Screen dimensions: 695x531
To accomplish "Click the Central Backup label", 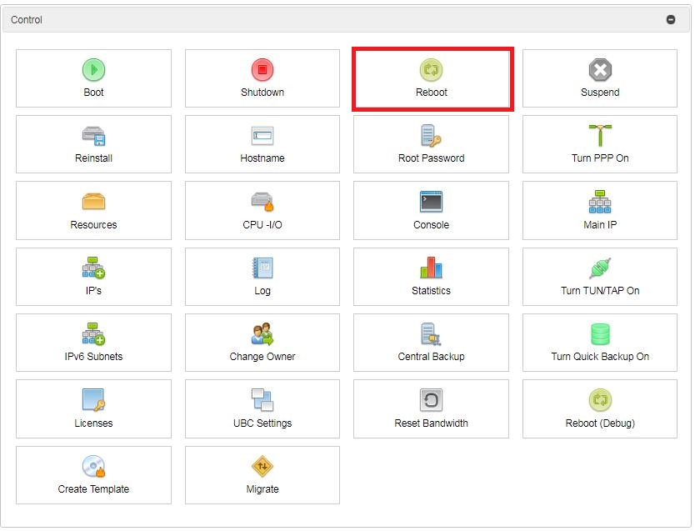I will (432, 357).
